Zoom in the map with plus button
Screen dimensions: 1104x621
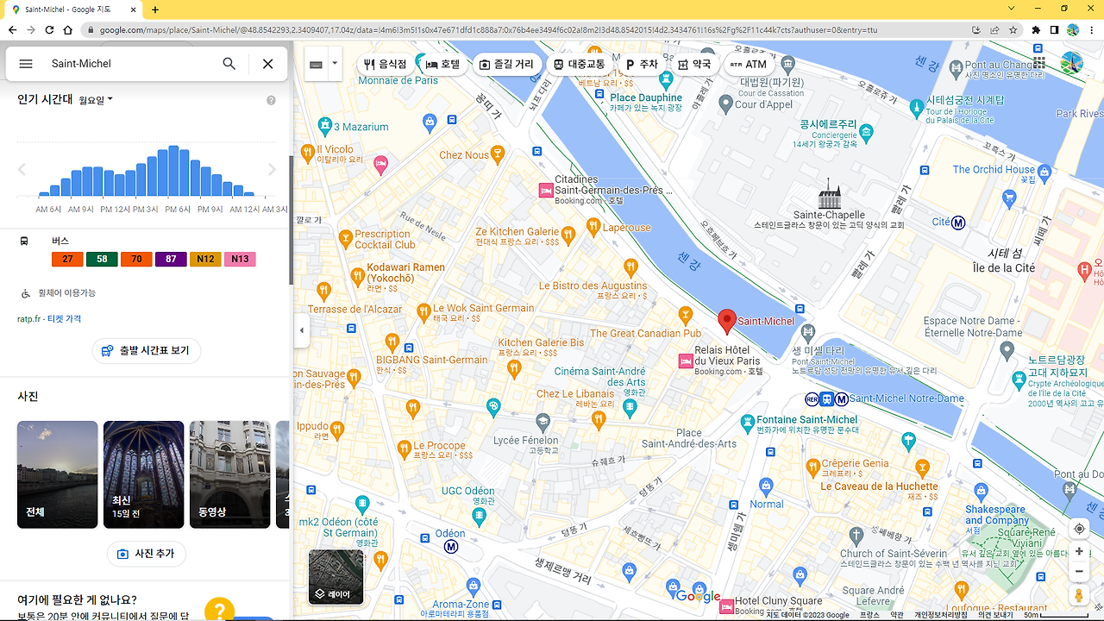[x=1079, y=551]
